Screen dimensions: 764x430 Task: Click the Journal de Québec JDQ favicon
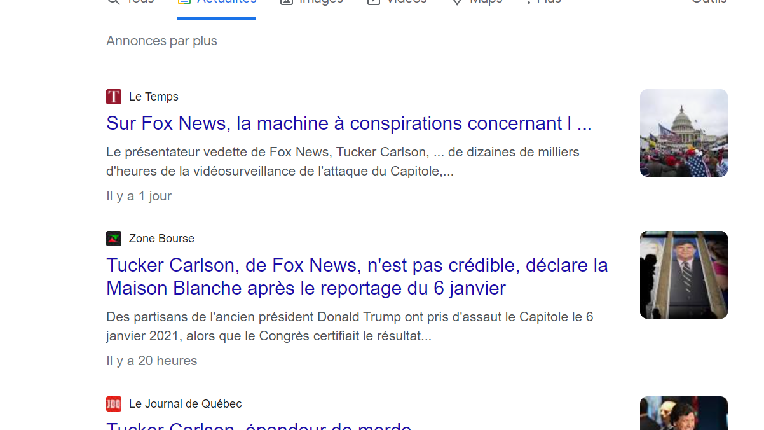click(114, 404)
